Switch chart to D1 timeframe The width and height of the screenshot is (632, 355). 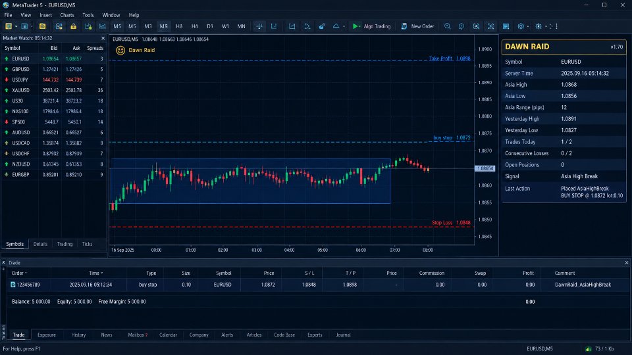pos(210,26)
